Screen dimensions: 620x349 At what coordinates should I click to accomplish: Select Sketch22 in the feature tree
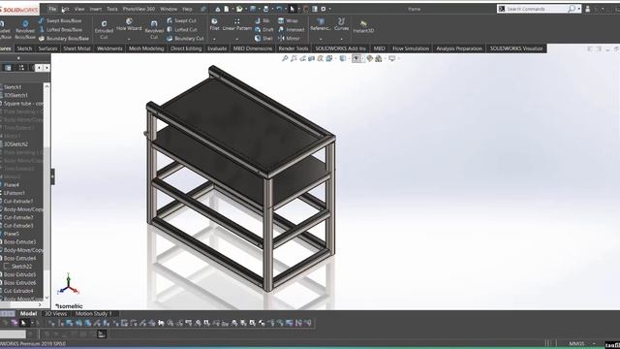(x=21, y=267)
